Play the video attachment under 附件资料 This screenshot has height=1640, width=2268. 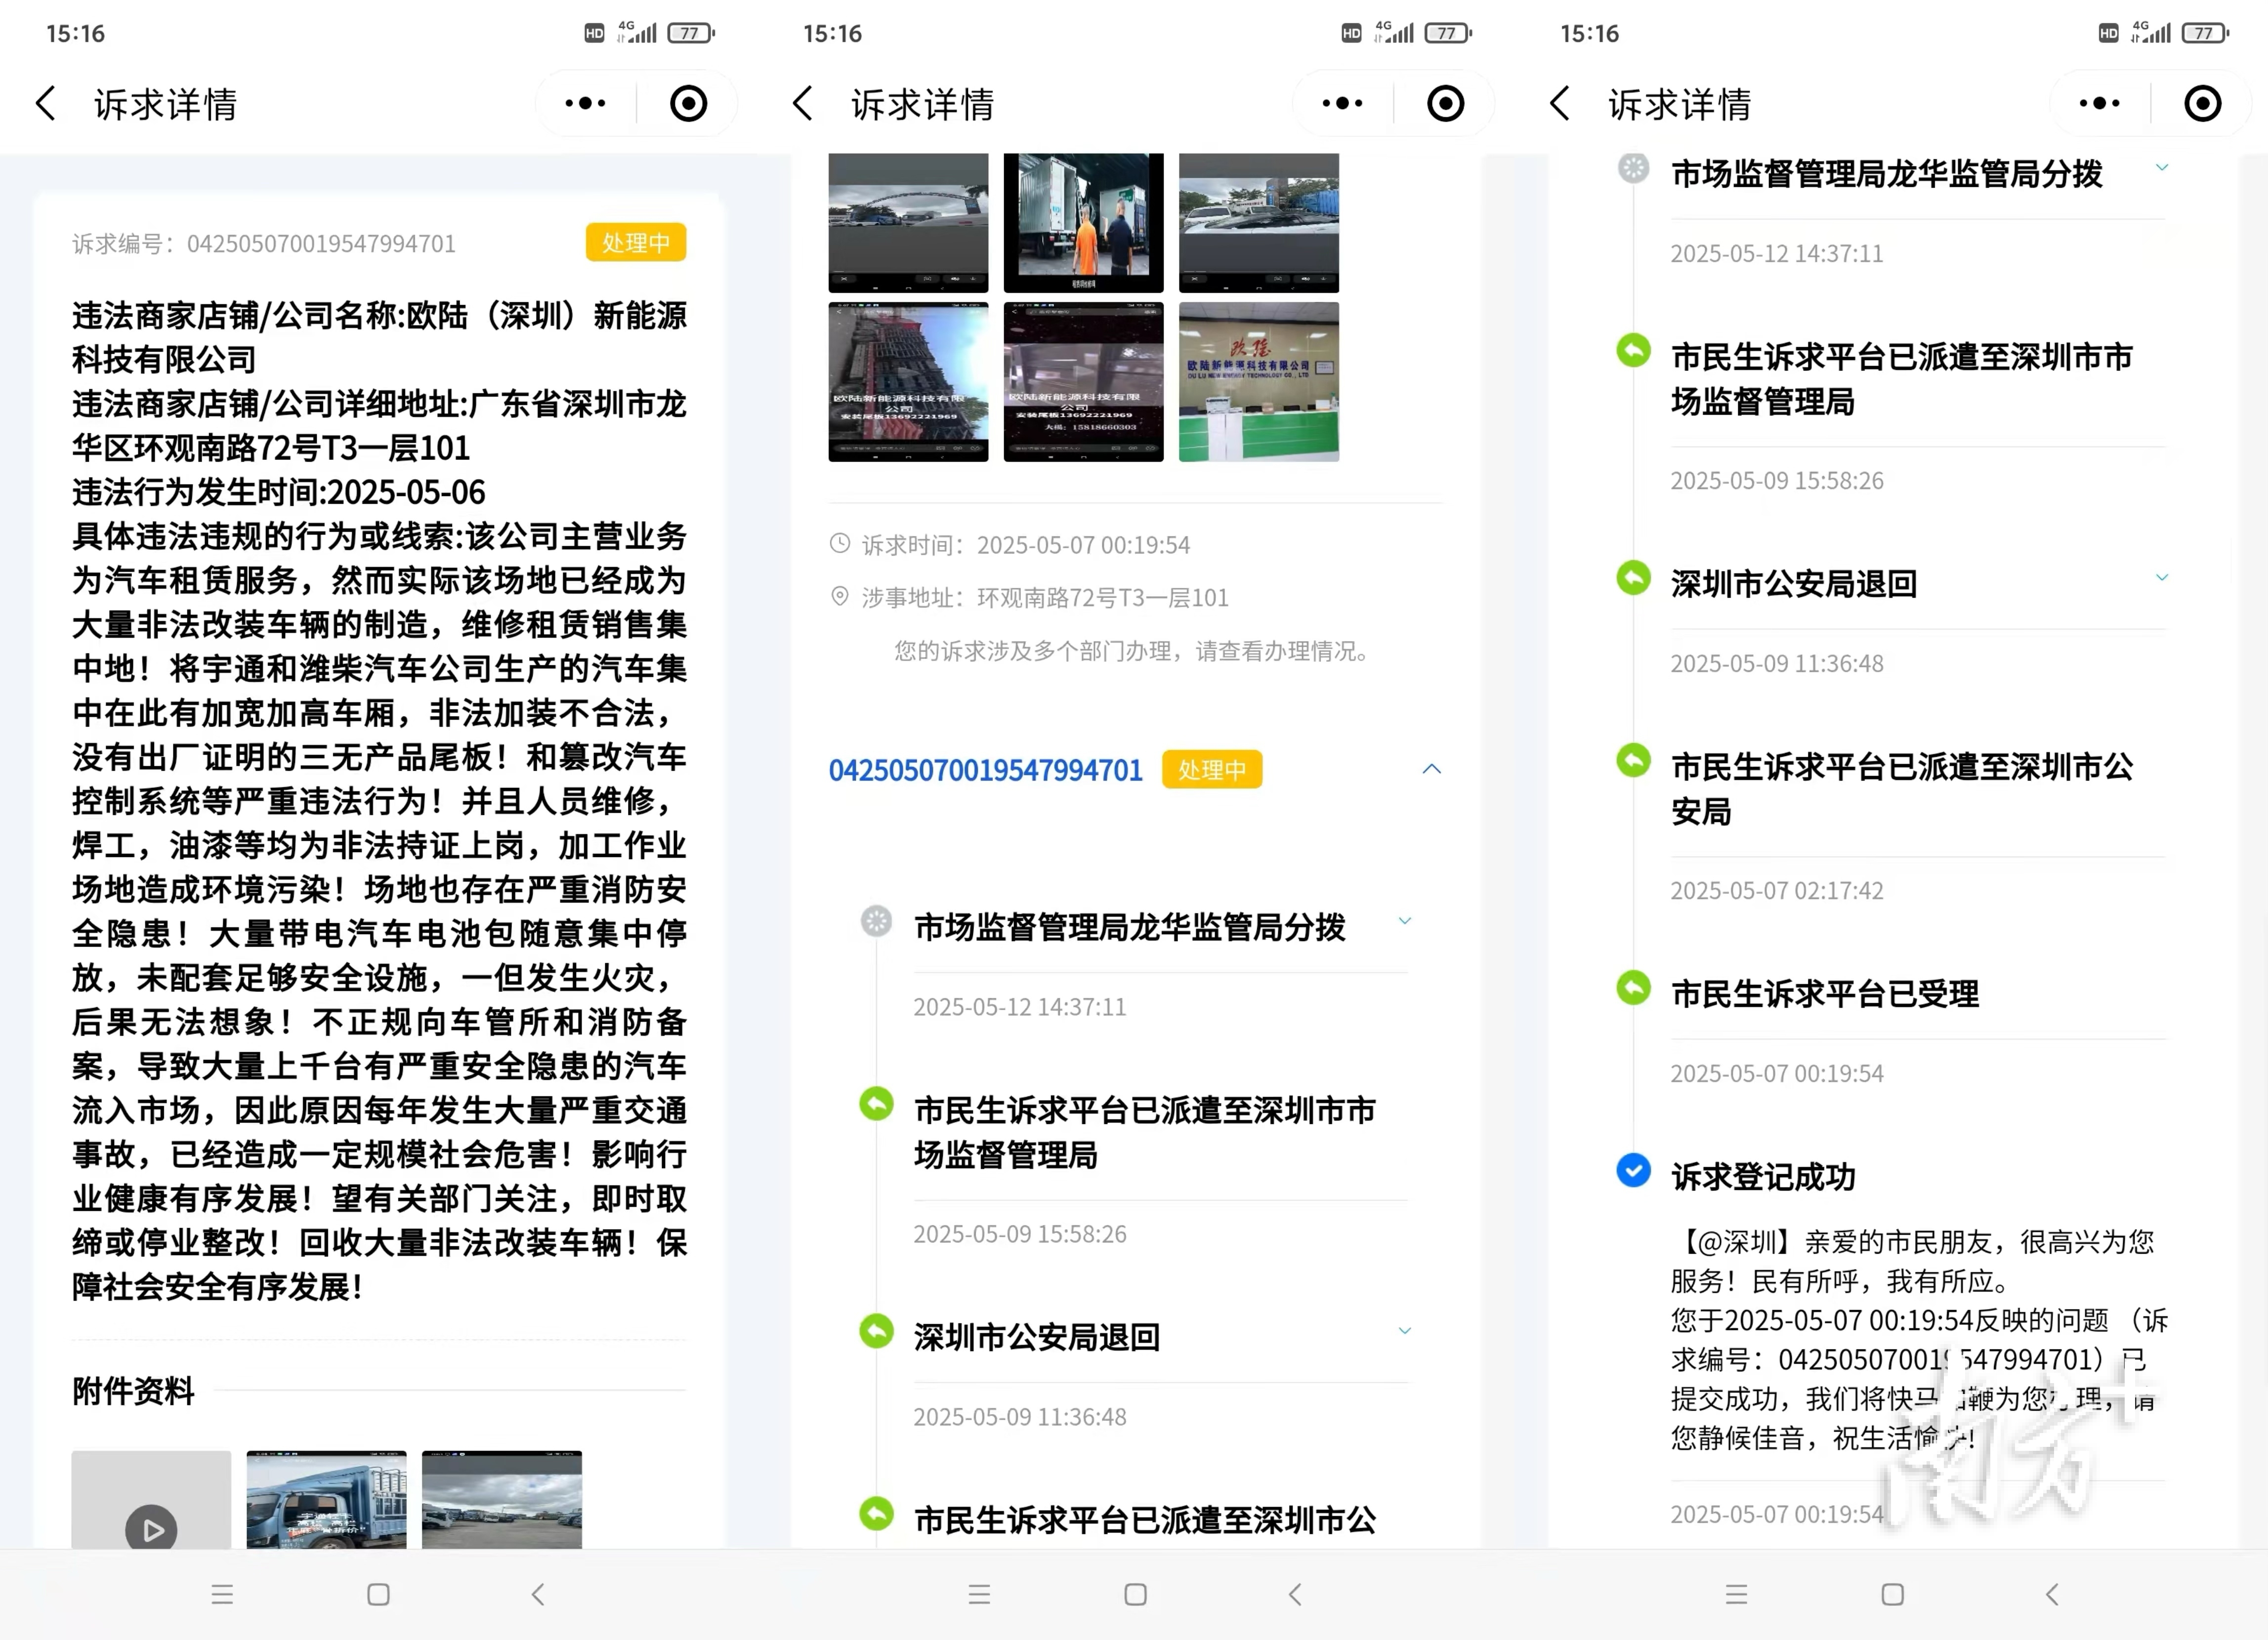(151, 1527)
